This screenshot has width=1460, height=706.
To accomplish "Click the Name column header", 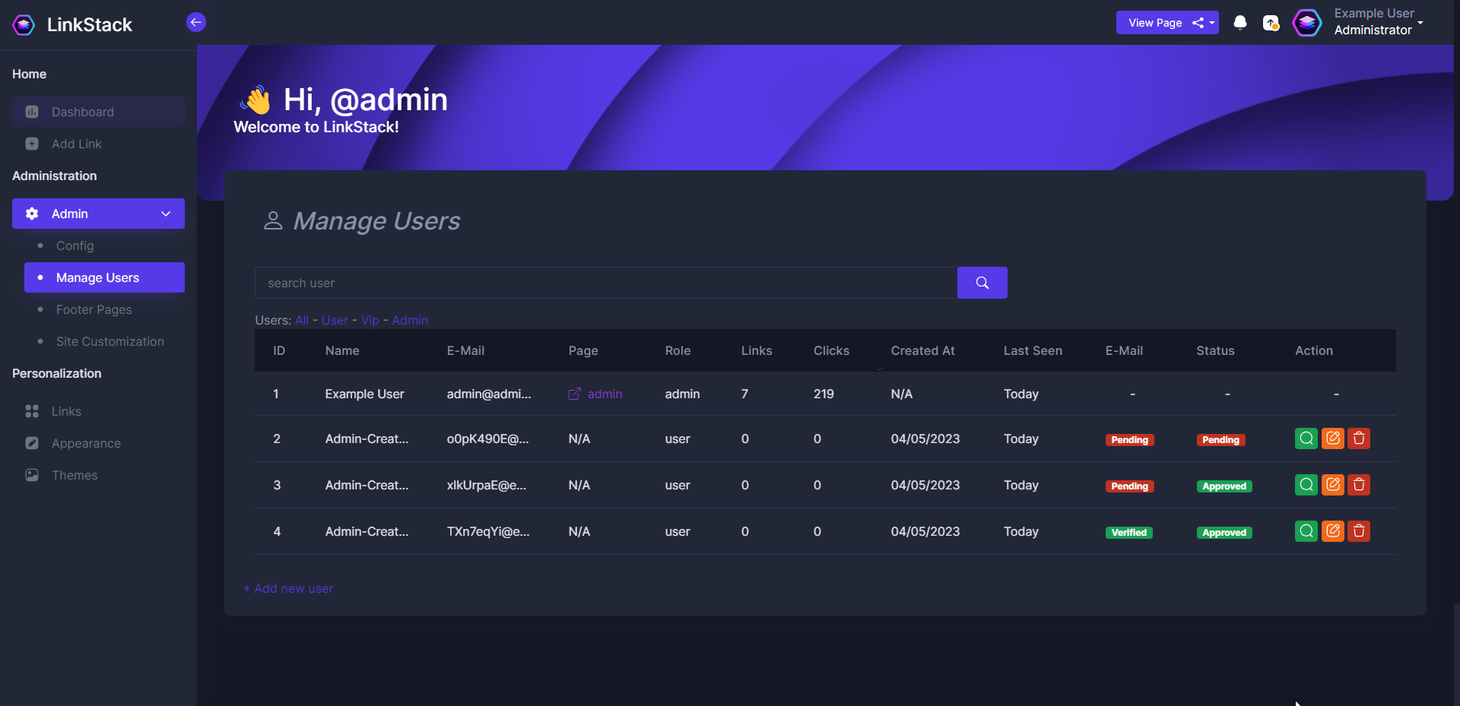I will (342, 350).
